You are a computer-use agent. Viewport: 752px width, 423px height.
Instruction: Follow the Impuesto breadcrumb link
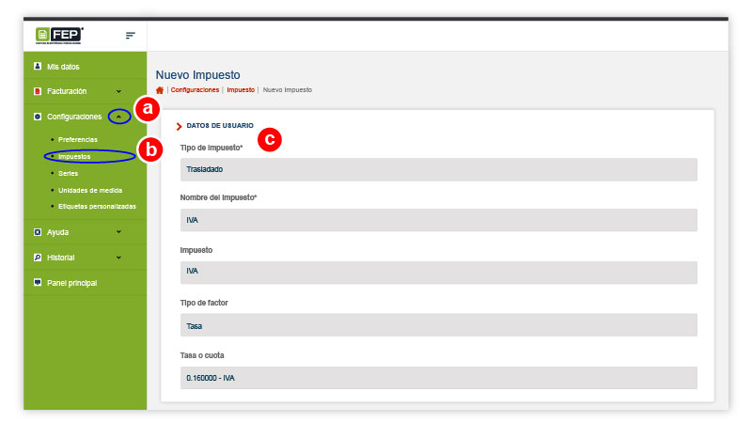[241, 89]
